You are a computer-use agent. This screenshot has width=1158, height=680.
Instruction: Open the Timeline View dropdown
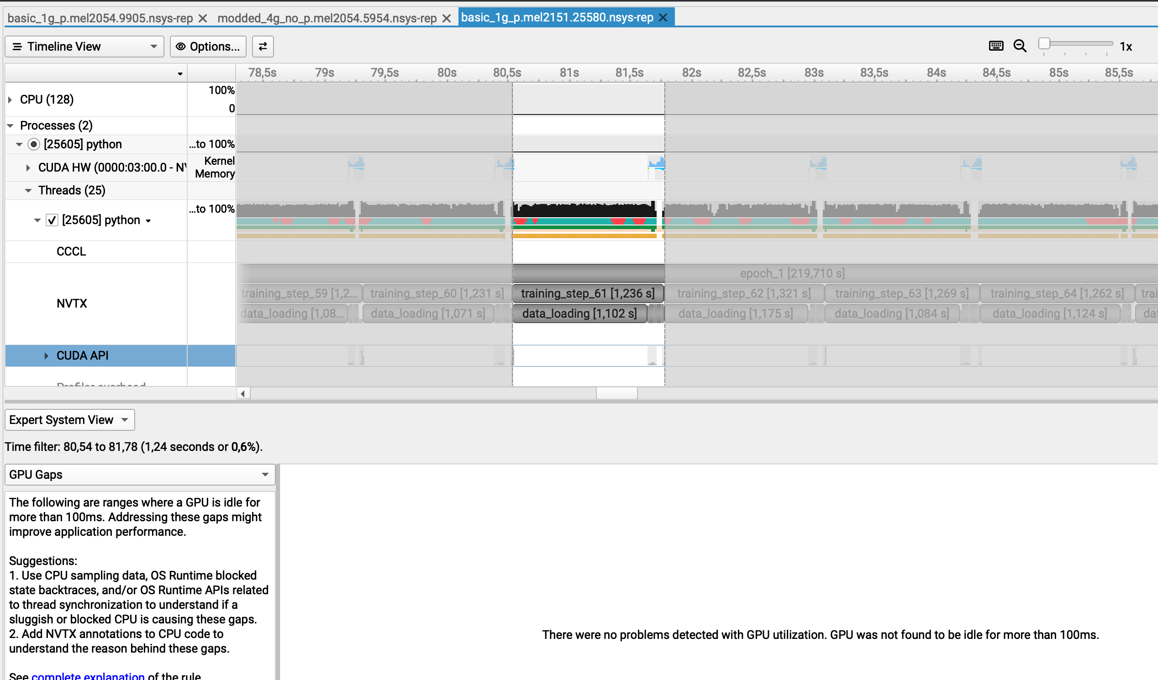pyautogui.click(x=84, y=47)
